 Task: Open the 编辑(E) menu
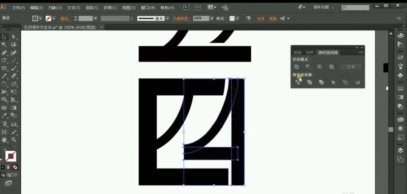tap(37, 8)
